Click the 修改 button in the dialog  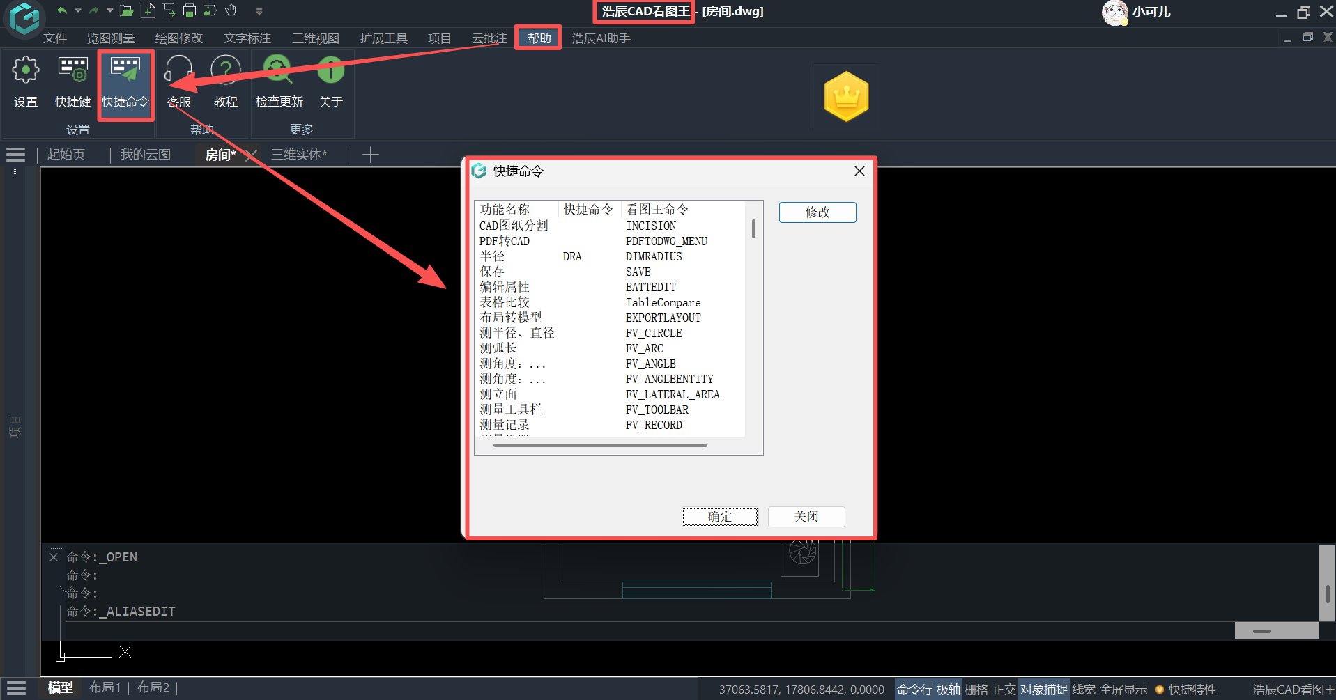coord(817,212)
